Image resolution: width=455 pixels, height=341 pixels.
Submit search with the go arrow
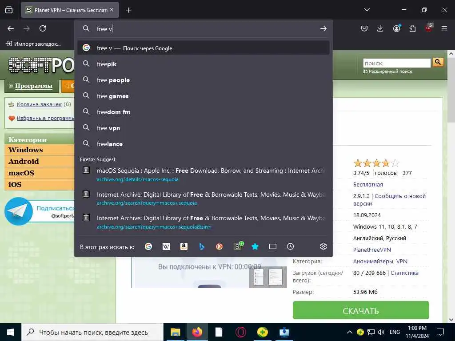pos(323,28)
